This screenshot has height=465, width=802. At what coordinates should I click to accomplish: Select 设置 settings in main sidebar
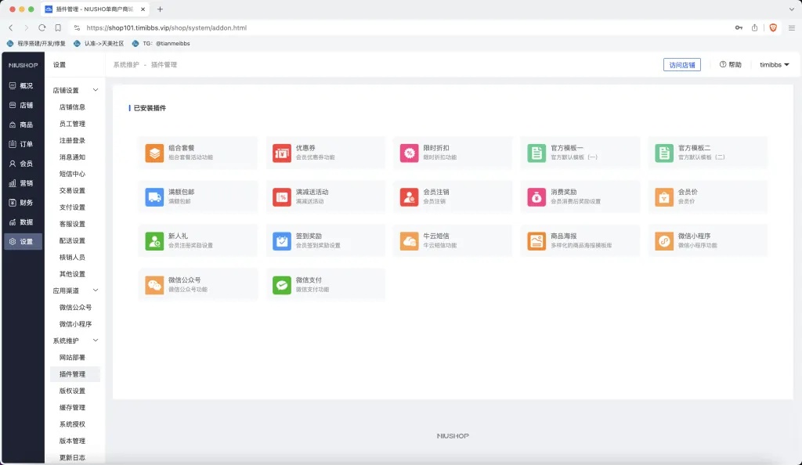(x=23, y=241)
